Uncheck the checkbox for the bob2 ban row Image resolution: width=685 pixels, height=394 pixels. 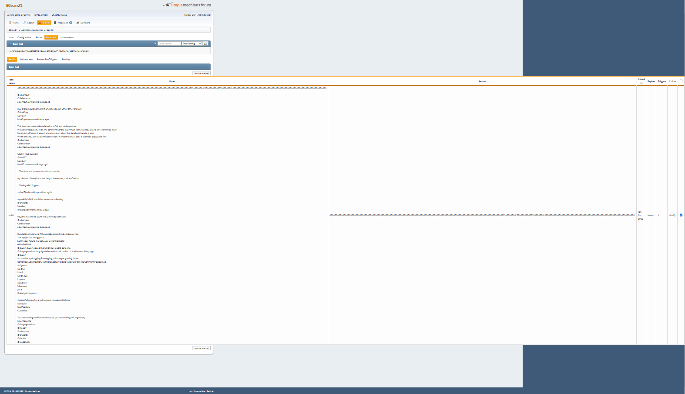[681, 215]
